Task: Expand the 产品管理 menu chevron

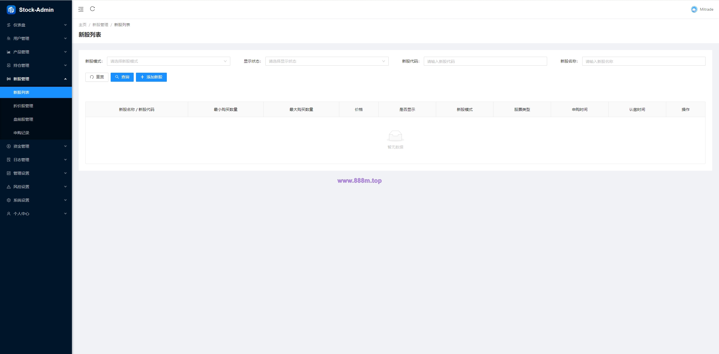Action: 65,52
